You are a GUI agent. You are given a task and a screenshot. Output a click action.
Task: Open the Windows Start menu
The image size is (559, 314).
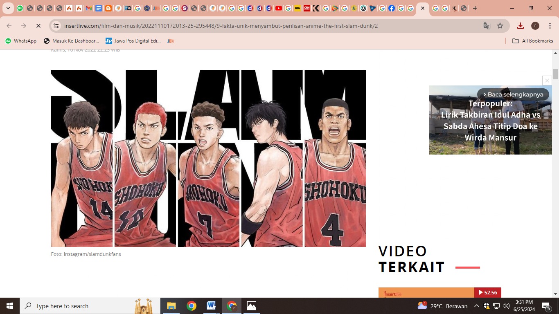tap(10, 306)
